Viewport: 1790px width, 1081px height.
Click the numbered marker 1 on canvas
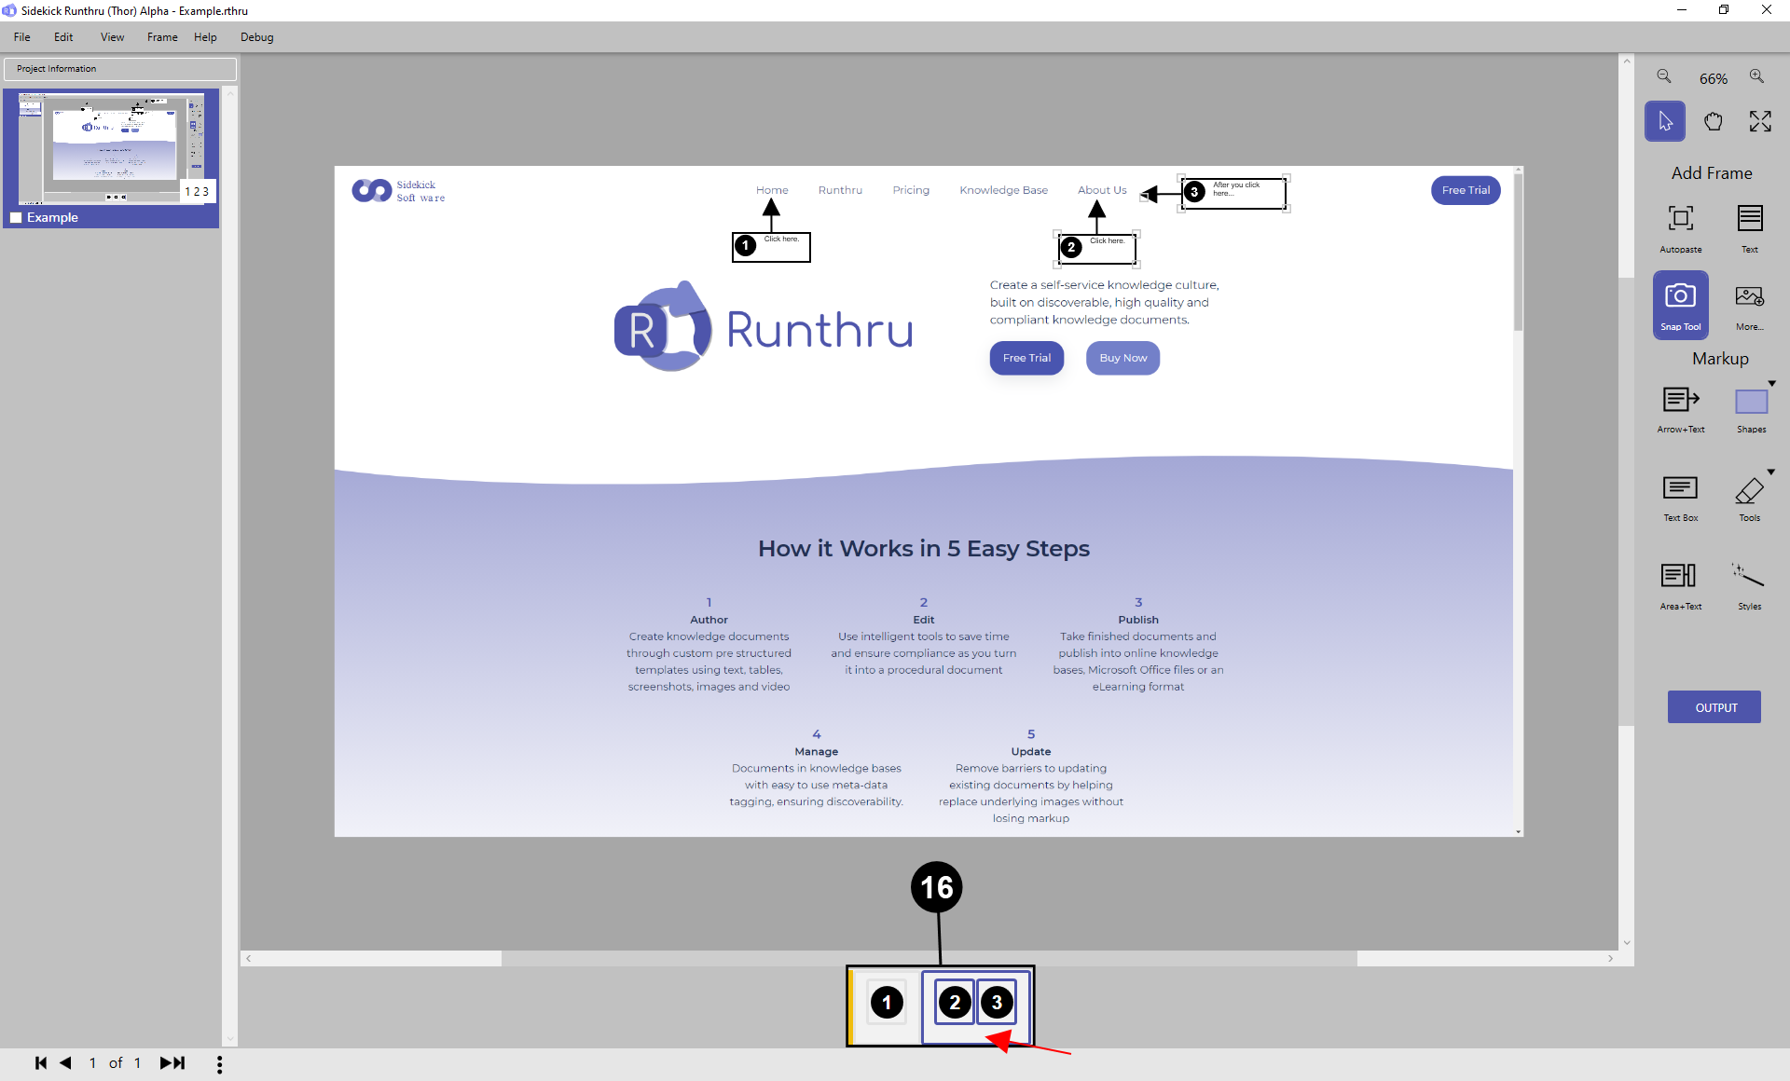(746, 246)
